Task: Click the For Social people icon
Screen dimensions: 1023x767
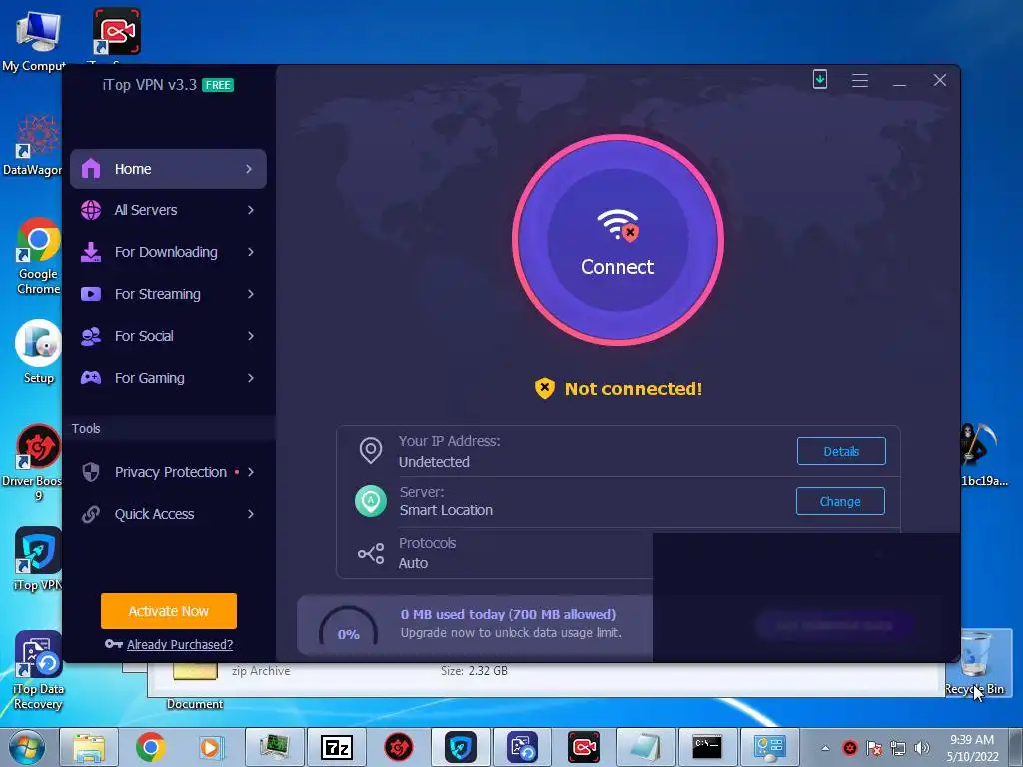Action: pyautogui.click(x=91, y=336)
